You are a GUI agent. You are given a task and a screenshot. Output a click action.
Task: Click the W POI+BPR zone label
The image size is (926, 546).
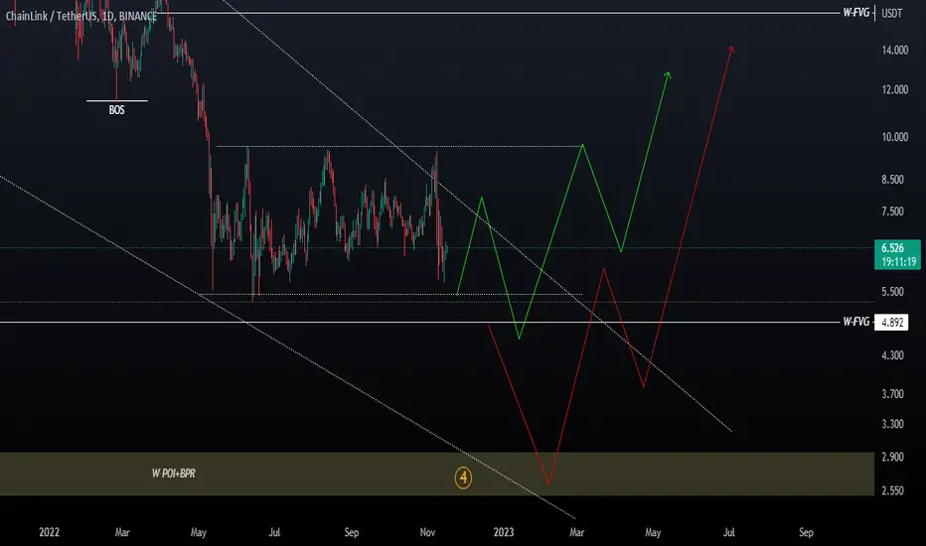pyautogui.click(x=174, y=474)
